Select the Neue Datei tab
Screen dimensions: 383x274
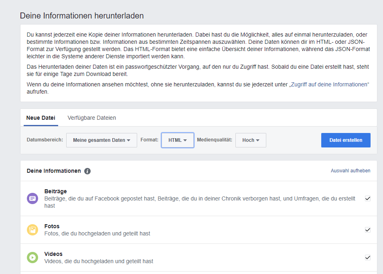pyautogui.click(x=41, y=118)
